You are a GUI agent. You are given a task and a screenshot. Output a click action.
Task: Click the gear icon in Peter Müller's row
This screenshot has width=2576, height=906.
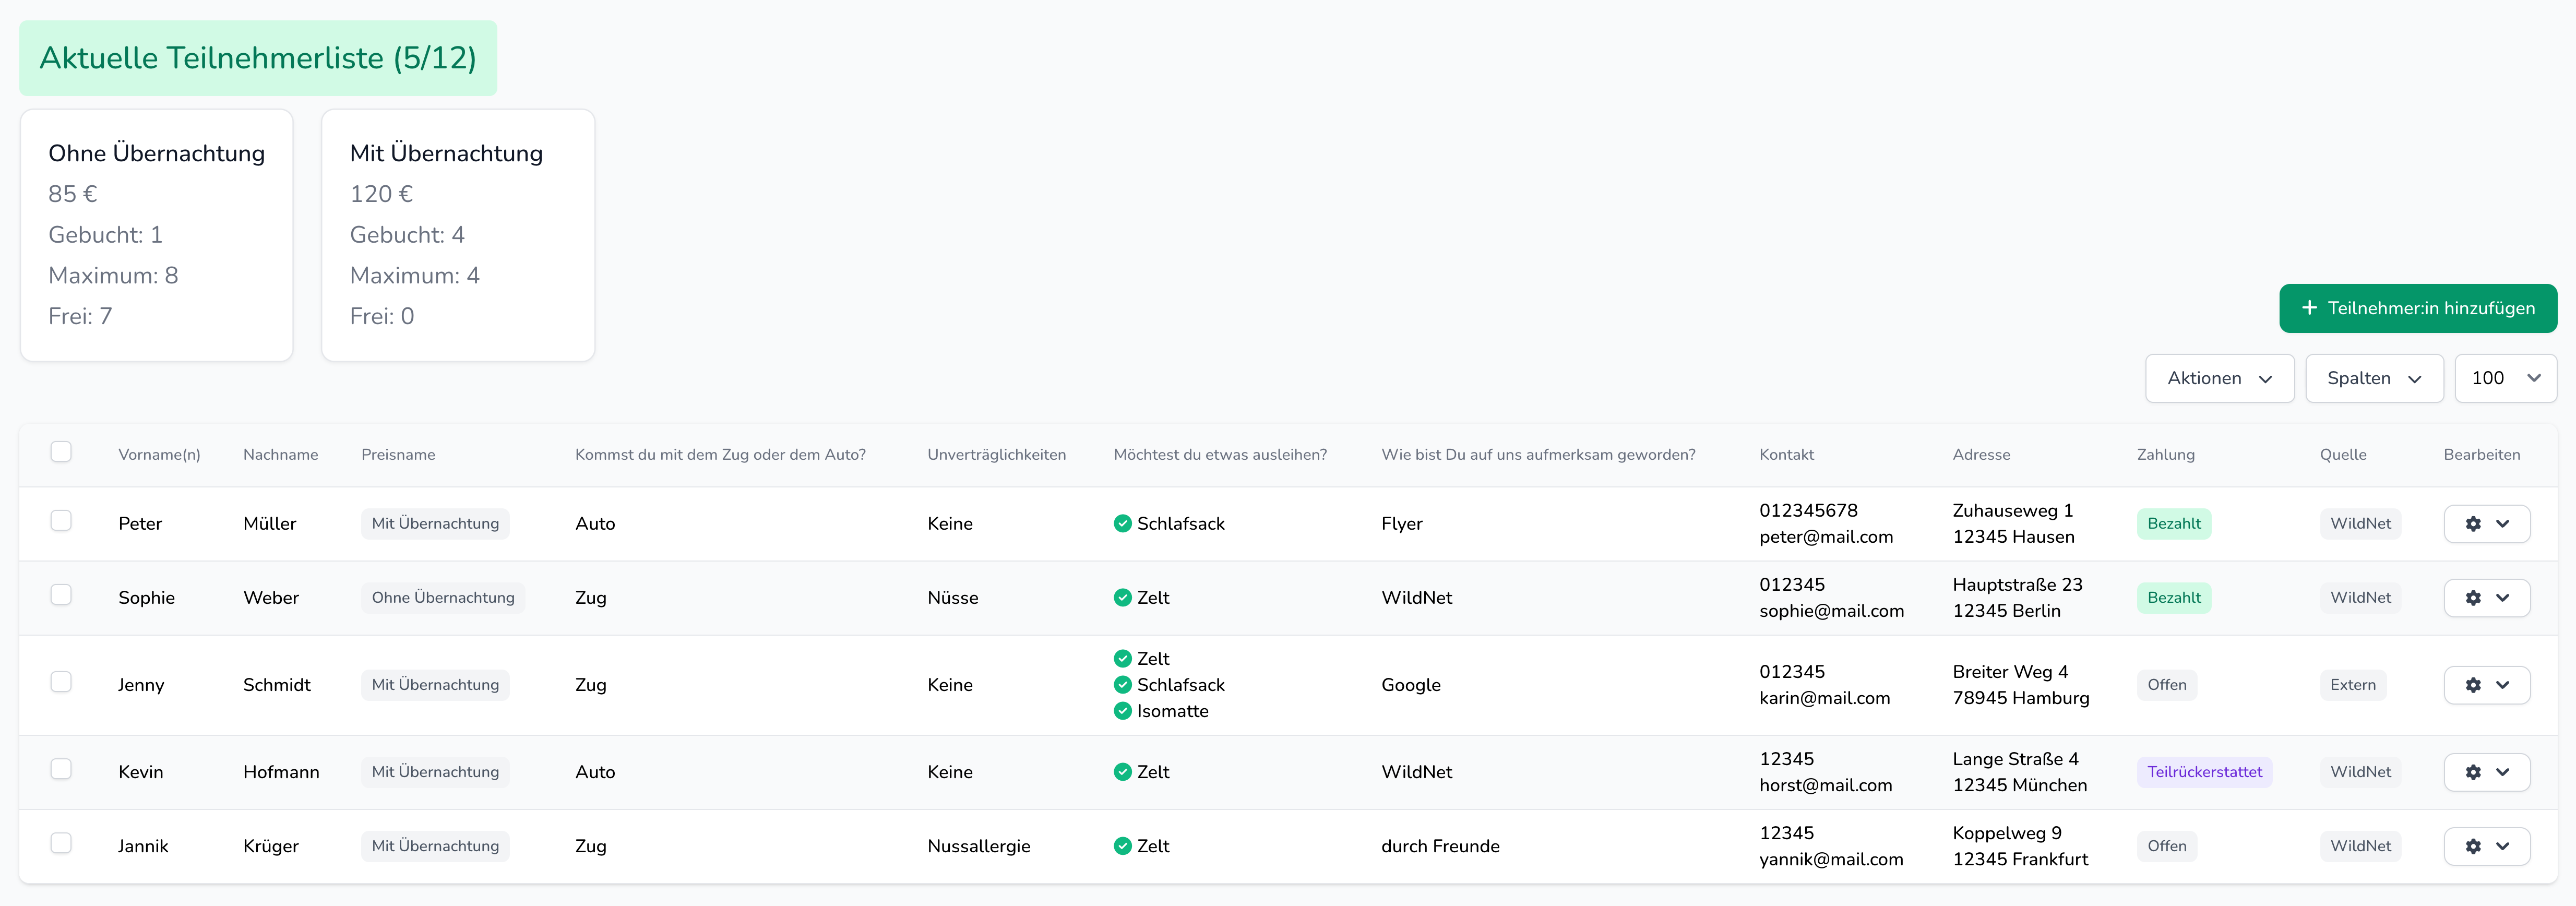tap(2473, 524)
